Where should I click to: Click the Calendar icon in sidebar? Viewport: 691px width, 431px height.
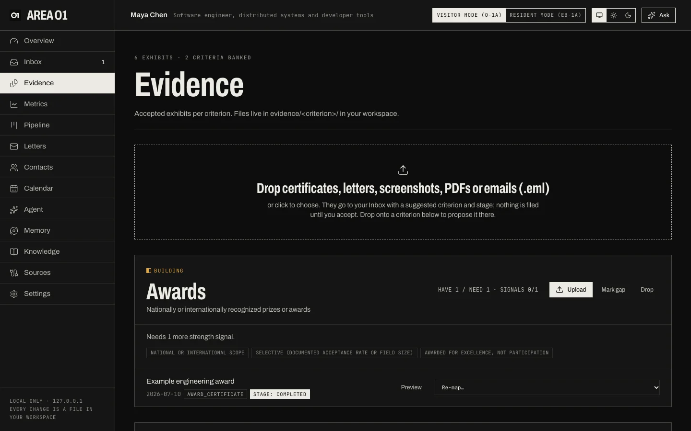[x=14, y=189]
